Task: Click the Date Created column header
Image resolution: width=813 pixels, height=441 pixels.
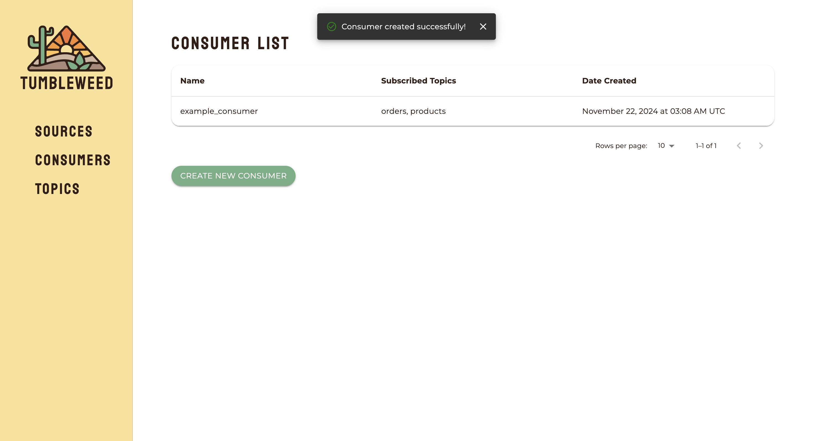Action: (x=609, y=81)
